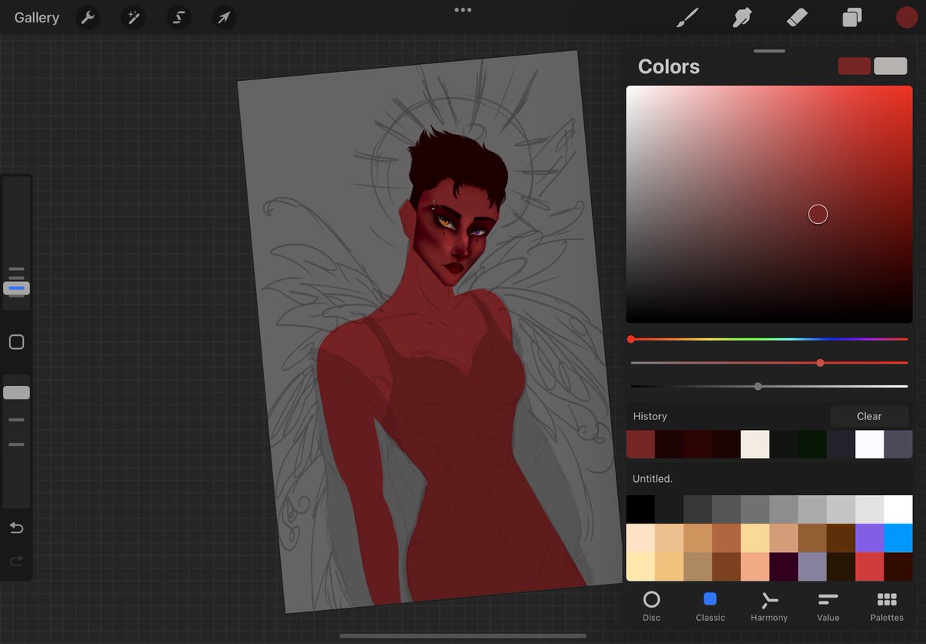Activate the Selection tool (S ribbon icon)
Viewport: 926px width, 644px height.
178,18
